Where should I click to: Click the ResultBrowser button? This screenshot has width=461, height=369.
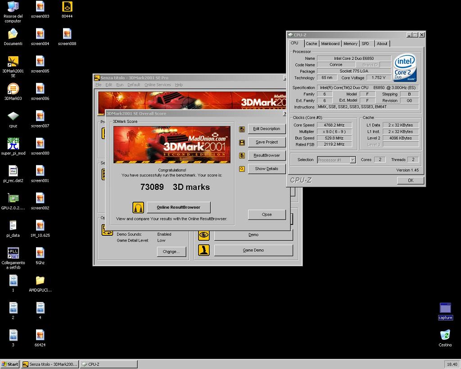tap(267, 155)
